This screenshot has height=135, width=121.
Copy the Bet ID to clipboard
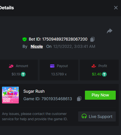92,39
